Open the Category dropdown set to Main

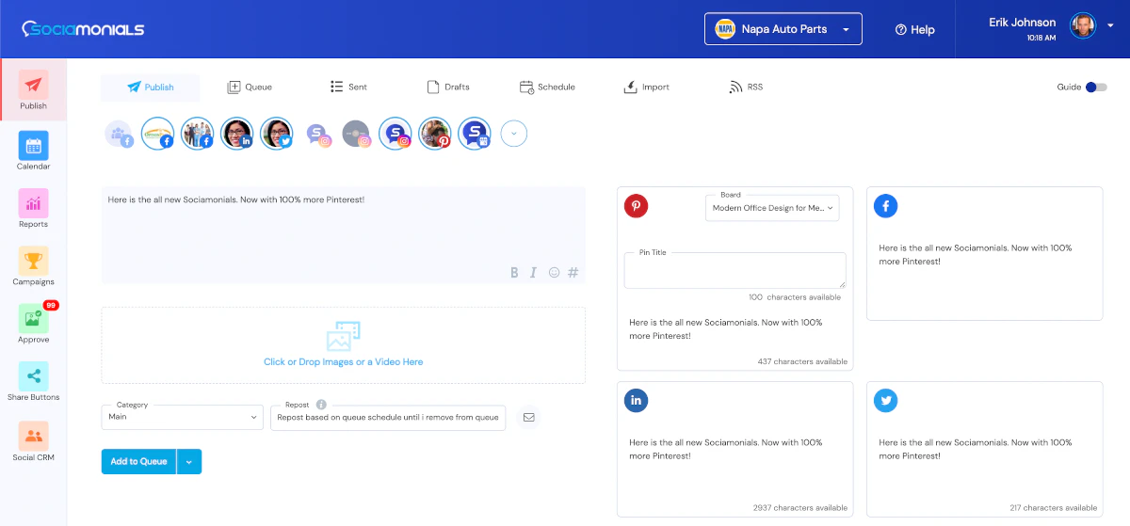click(x=182, y=417)
